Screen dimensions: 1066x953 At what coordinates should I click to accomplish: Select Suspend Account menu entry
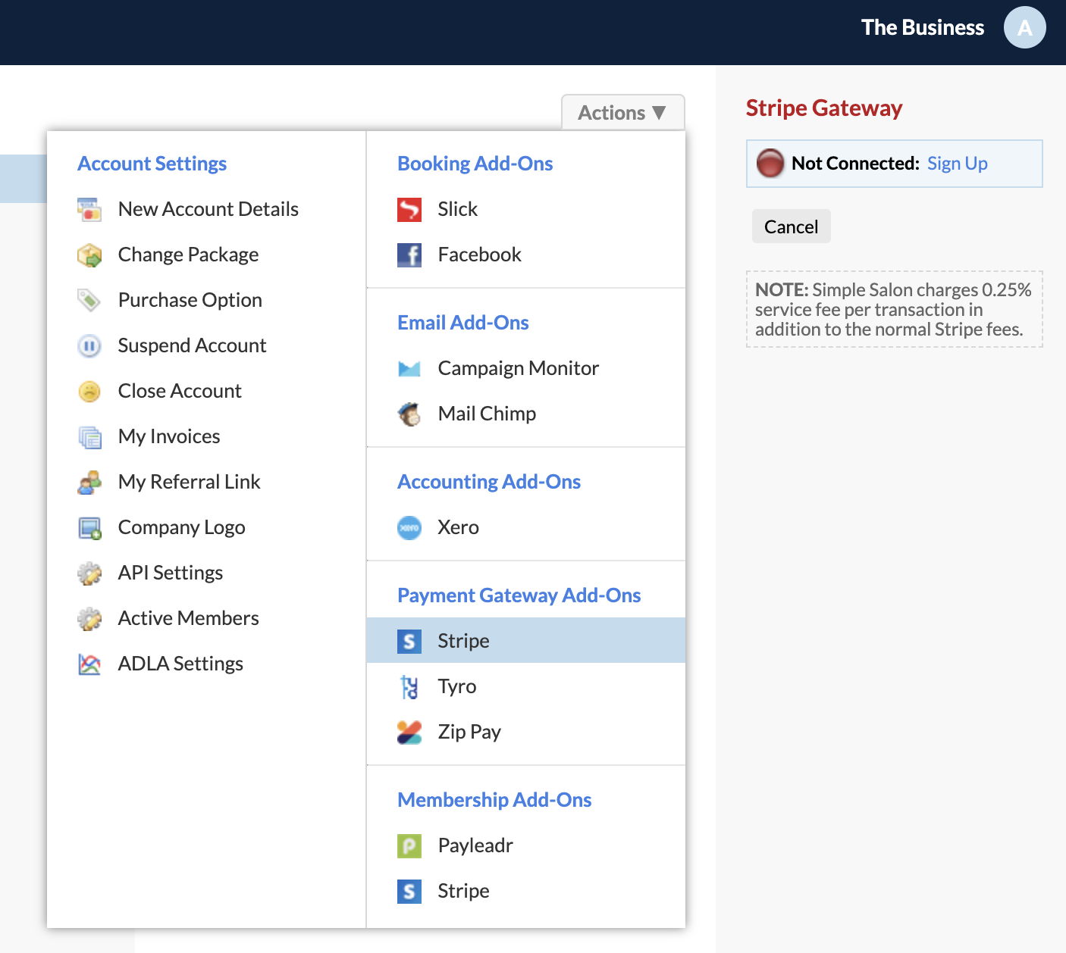coord(207,345)
